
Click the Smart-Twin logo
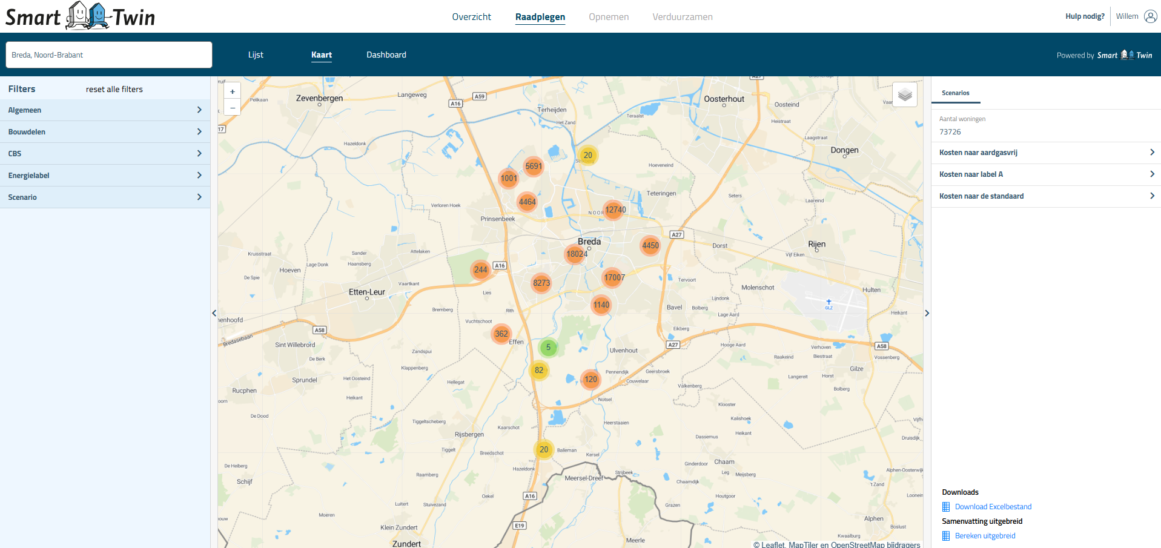(x=80, y=16)
